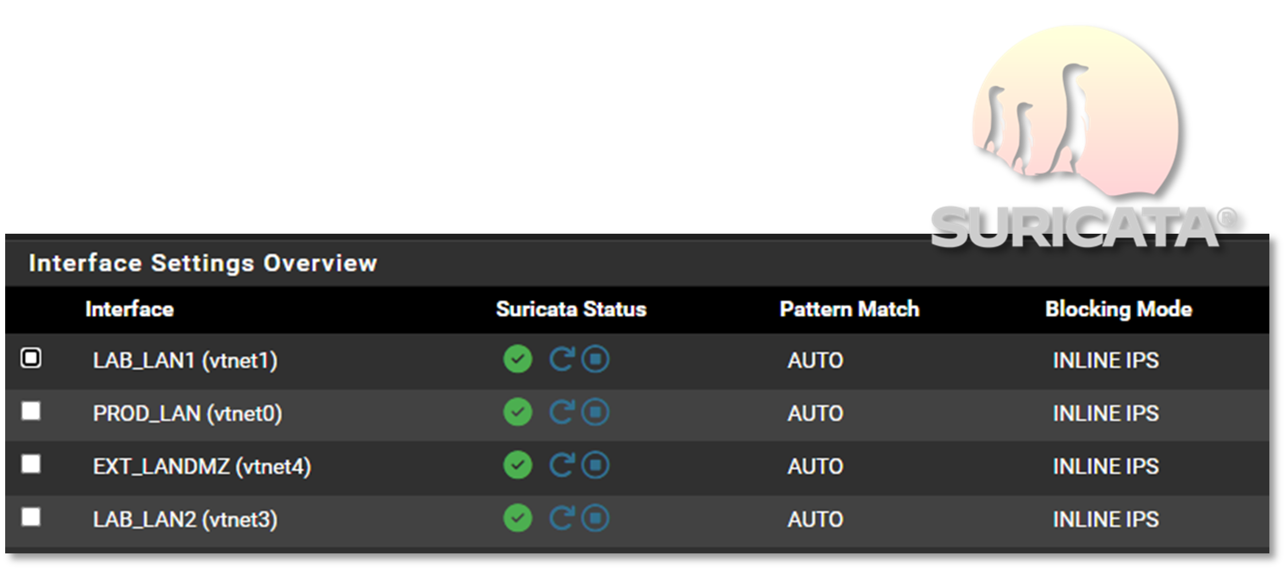Stop Suricata on EXT_LANDMZ (vtnet4)

tap(596, 465)
